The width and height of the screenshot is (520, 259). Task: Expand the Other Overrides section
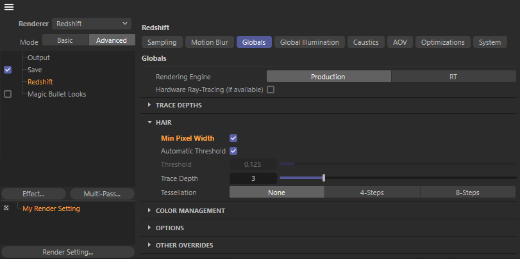click(x=150, y=245)
